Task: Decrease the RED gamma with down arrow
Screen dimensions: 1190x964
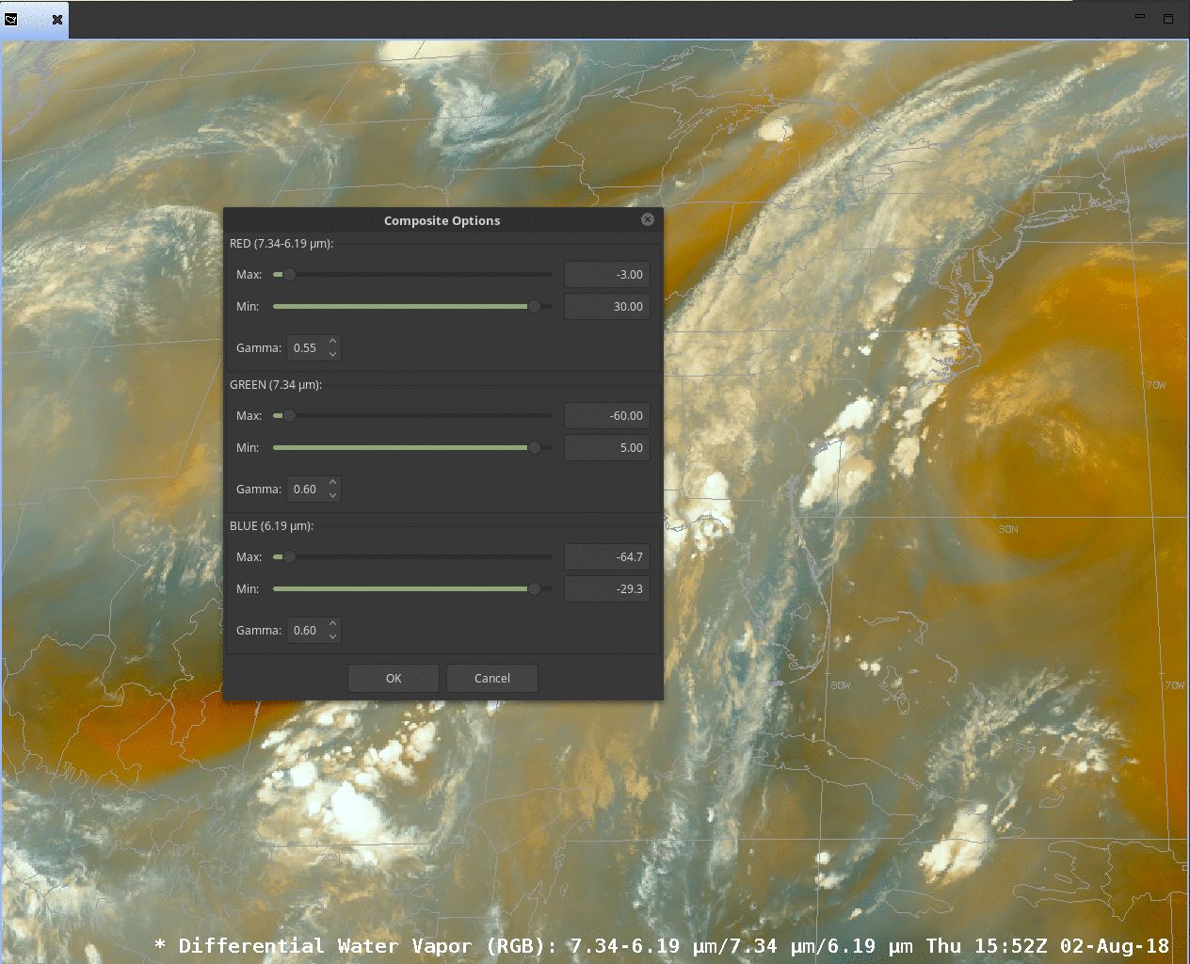Action: click(x=332, y=354)
